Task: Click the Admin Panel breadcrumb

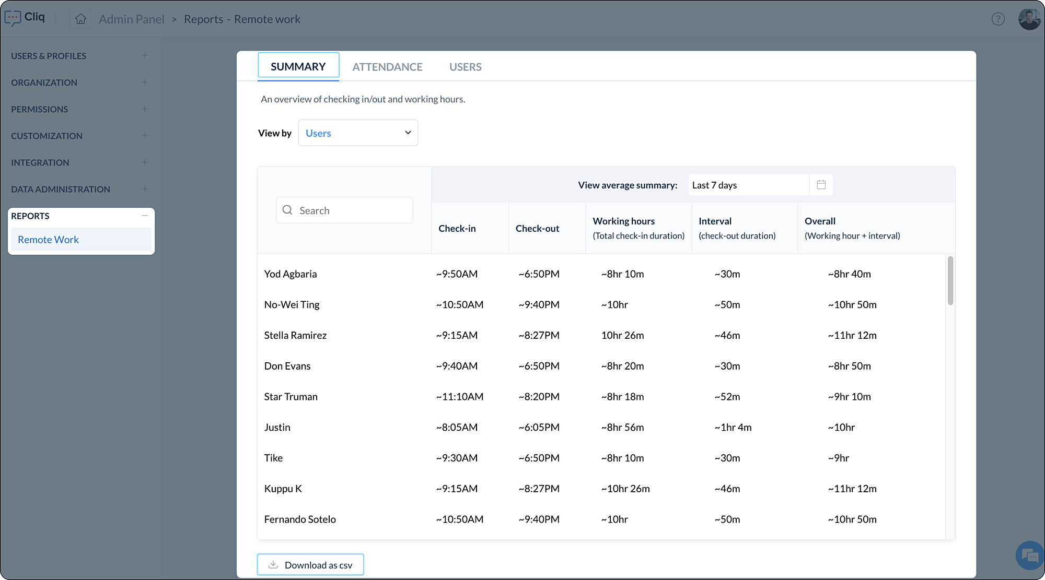Action: point(131,19)
